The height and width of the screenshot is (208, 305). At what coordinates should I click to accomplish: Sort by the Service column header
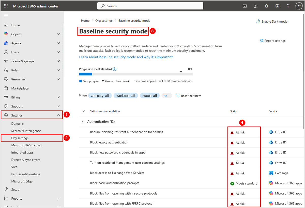point(273,111)
